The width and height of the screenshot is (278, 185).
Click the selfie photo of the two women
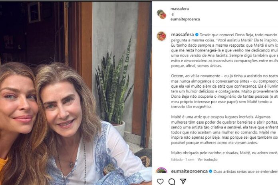(76, 92)
